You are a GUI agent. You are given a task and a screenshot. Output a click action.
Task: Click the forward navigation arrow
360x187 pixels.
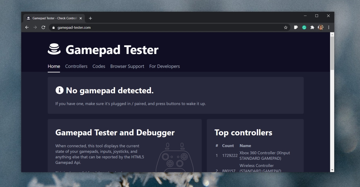coord(35,27)
